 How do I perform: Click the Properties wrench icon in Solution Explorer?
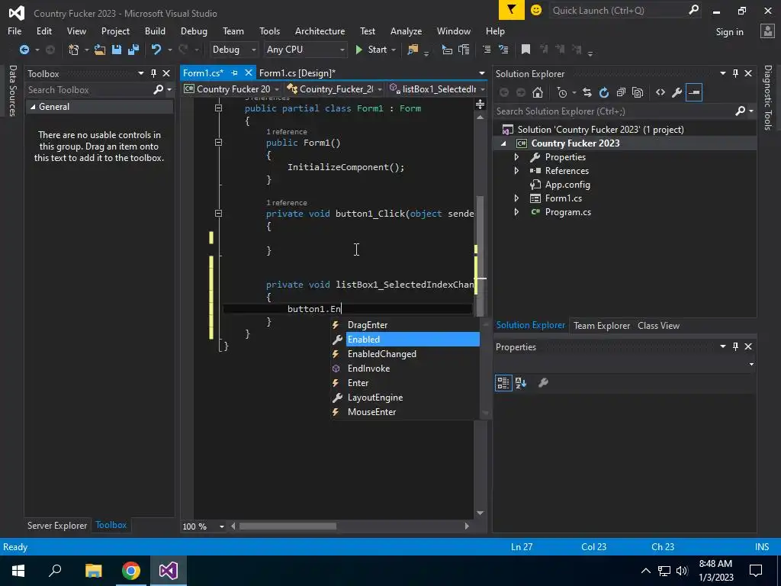click(677, 92)
